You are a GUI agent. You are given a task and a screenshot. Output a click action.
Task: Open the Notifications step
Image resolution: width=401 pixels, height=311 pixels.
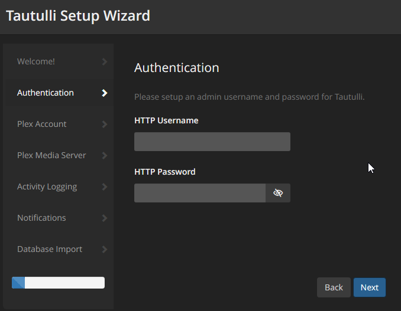pyautogui.click(x=41, y=218)
